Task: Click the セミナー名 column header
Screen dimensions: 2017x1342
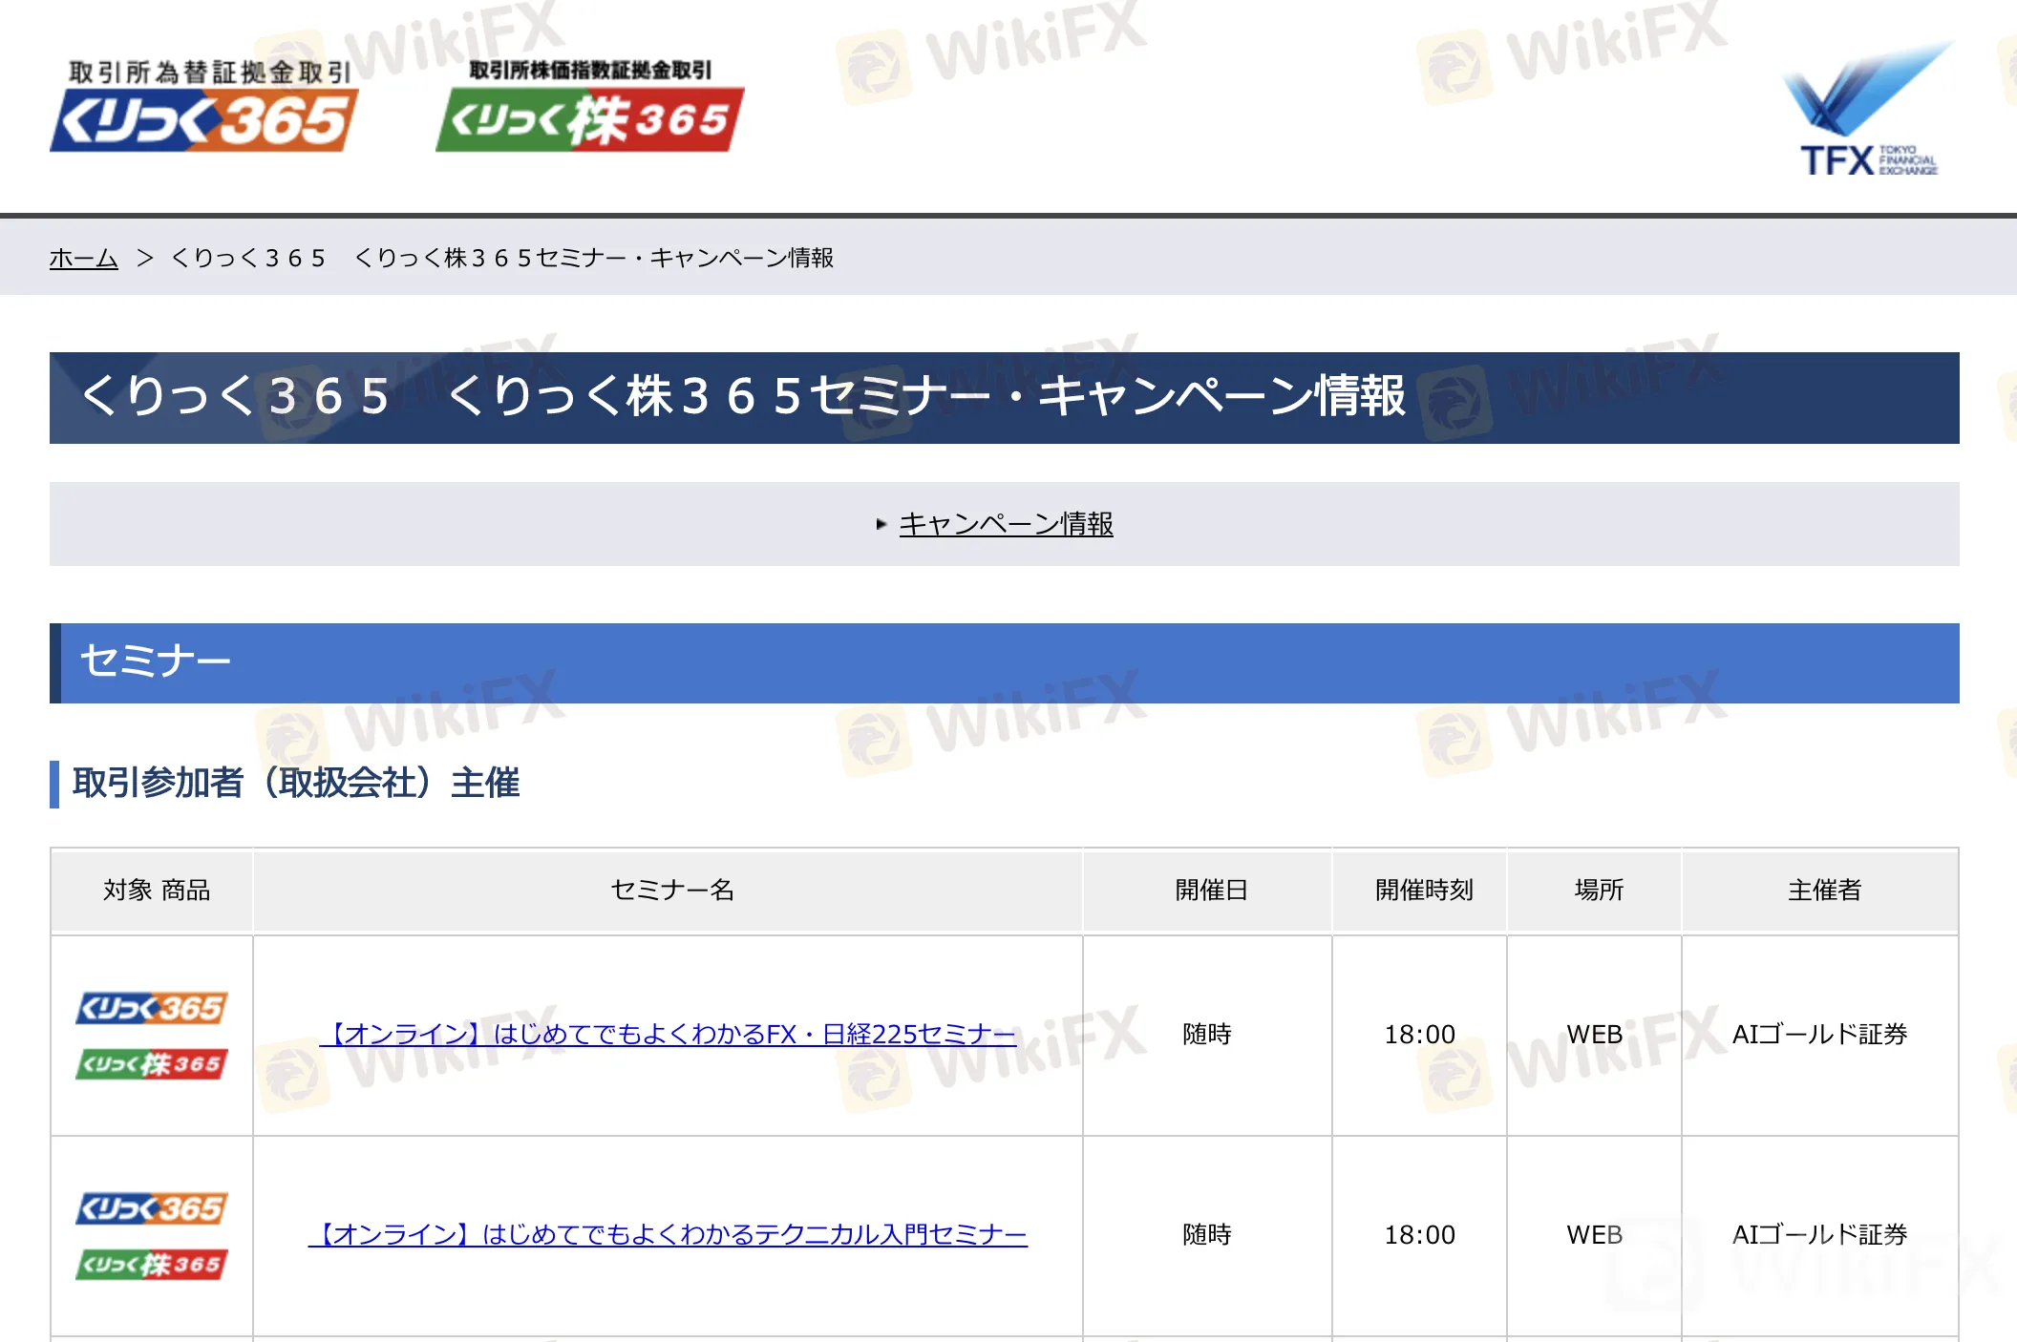Action: click(671, 890)
